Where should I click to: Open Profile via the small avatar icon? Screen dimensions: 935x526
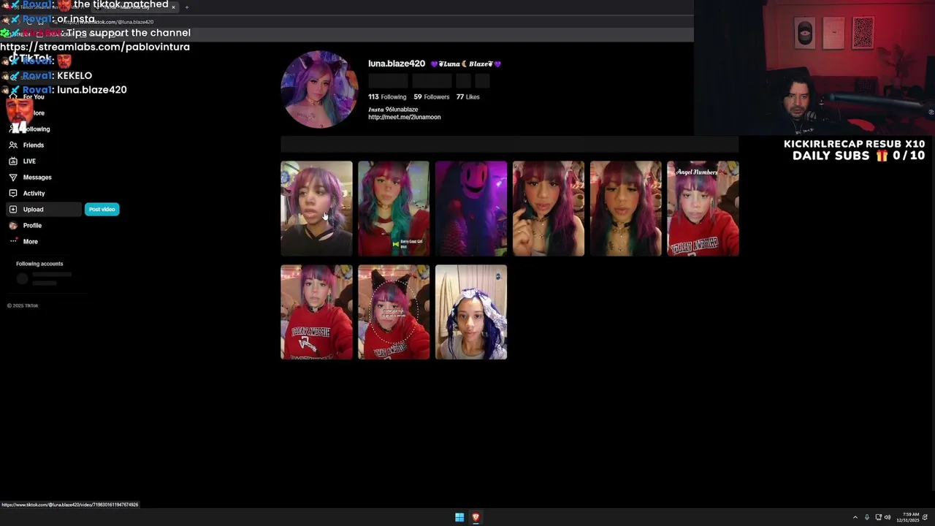pyautogui.click(x=13, y=226)
